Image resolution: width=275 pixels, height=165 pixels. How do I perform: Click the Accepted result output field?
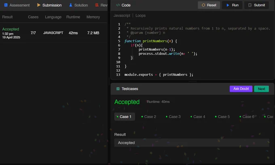click(192, 142)
